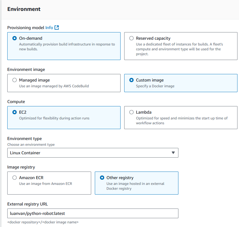239x227 pixels.
Task: Switch compute to Lambda
Action: (x=131, y=112)
